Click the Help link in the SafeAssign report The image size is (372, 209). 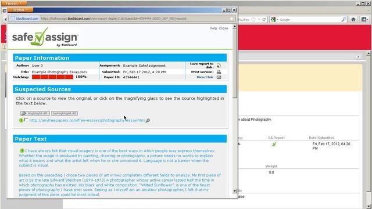213,28
